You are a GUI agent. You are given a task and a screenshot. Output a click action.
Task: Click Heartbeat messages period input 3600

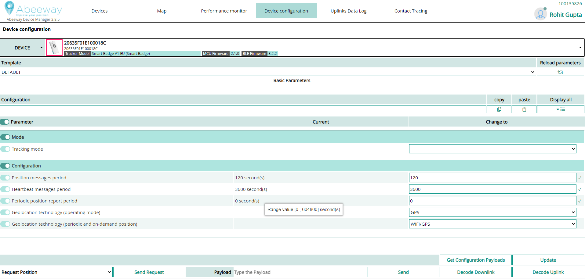pyautogui.click(x=492, y=189)
